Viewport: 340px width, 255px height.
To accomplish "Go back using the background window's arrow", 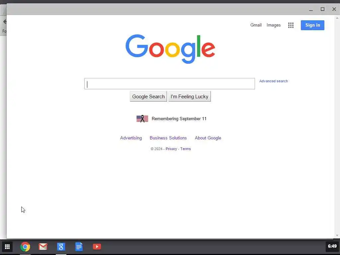I will coord(5,22).
